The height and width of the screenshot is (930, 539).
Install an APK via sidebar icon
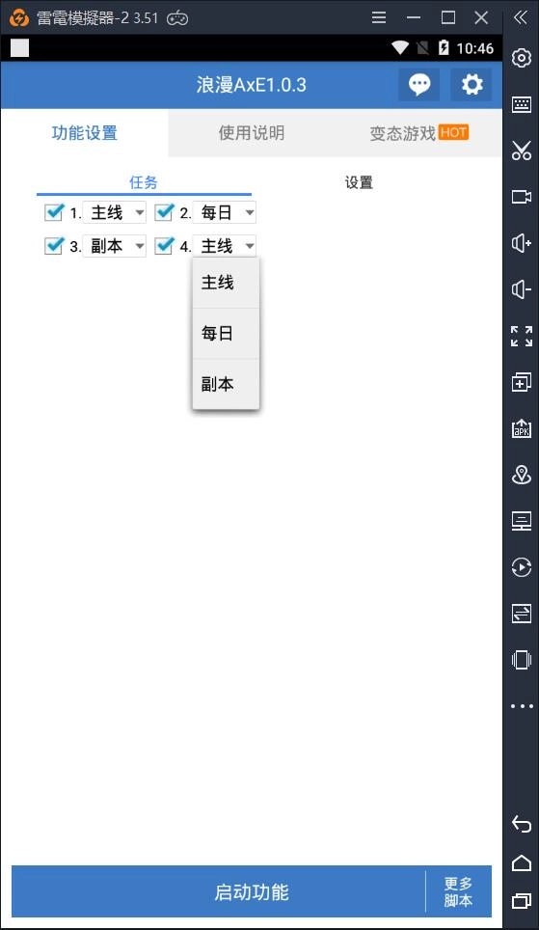[522, 428]
